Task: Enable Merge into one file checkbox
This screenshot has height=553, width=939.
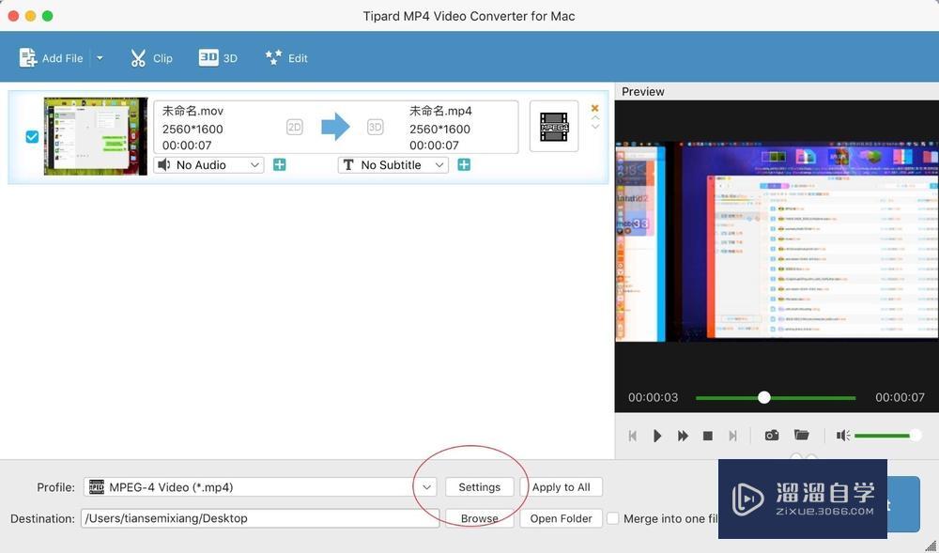Action: [612, 518]
